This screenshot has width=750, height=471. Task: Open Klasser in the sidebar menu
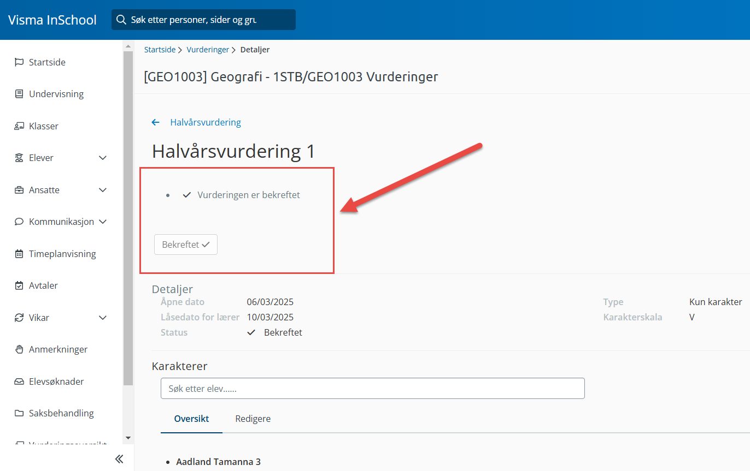click(44, 126)
